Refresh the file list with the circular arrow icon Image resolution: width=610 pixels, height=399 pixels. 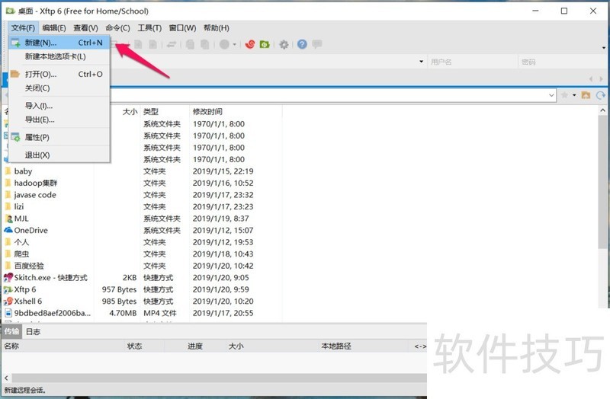point(601,94)
